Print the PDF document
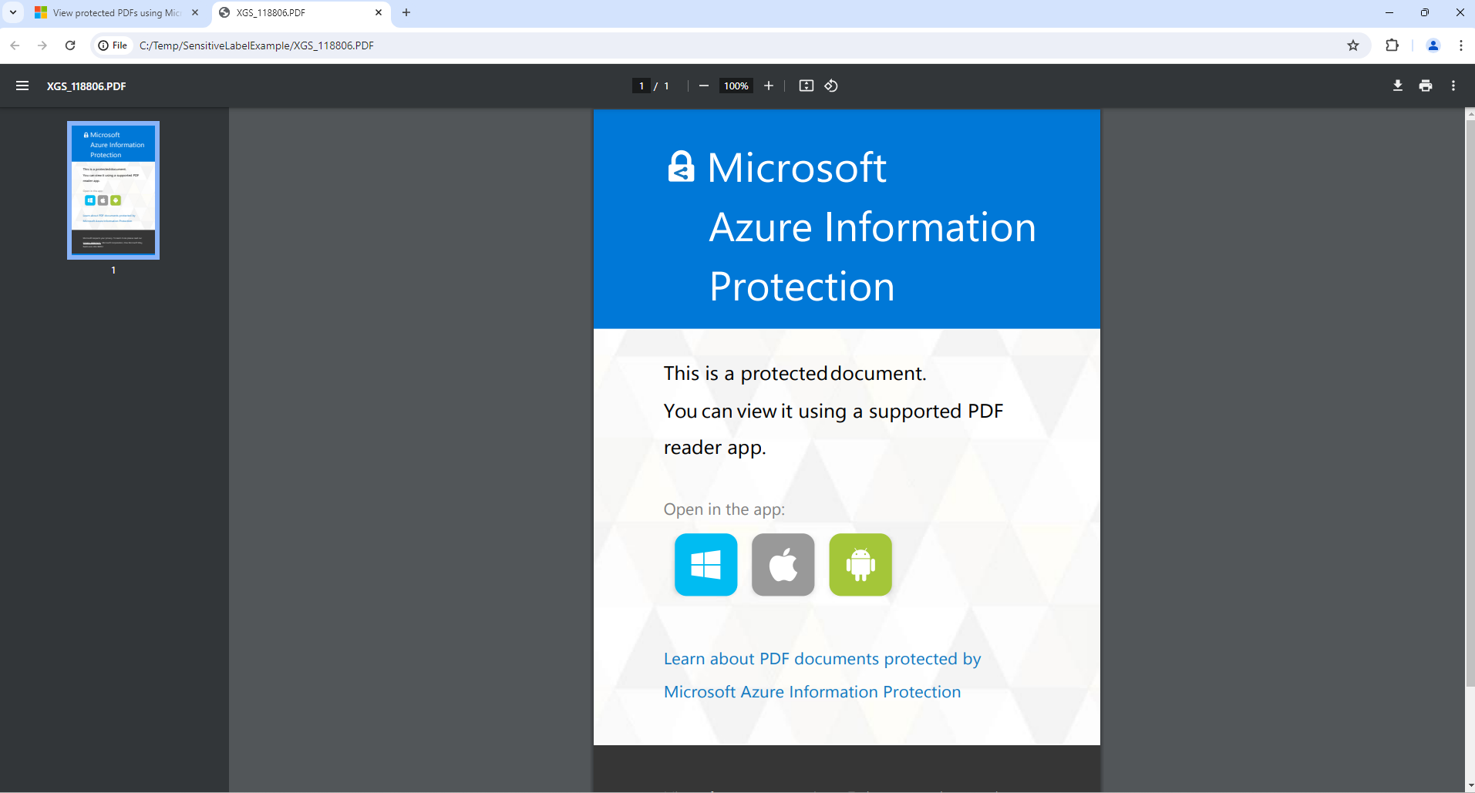 [1425, 86]
